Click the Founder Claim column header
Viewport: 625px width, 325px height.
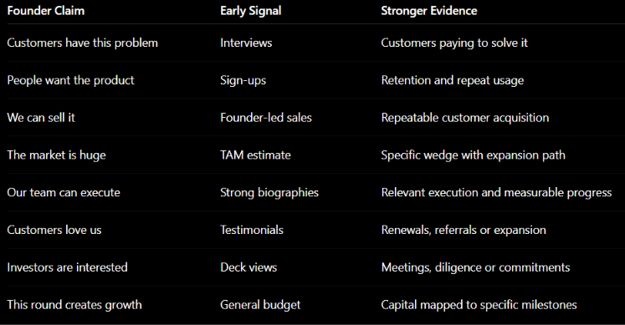pyautogui.click(x=46, y=11)
